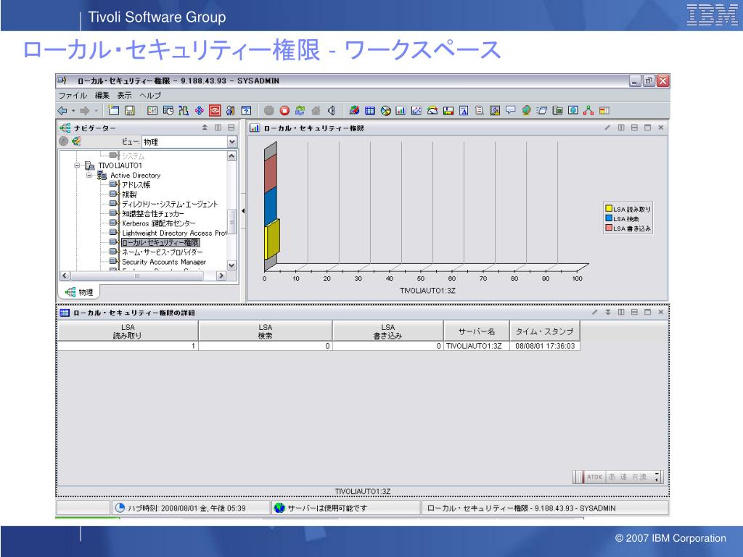Click the red-boxed eye toolbar icon
743x557 pixels.
(215, 110)
